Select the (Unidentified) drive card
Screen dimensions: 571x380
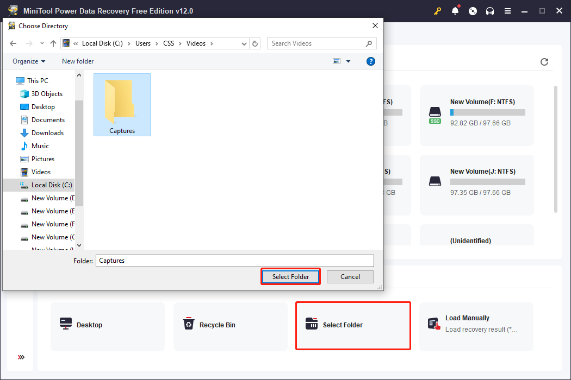coord(477,235)
